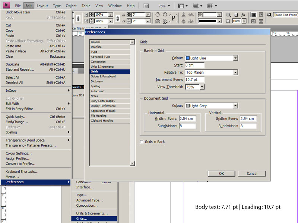Viewport: 298px width, 223px height.
Task: Open the Baseline Grid Colour dropdown
Action: [x=235, y=58]
